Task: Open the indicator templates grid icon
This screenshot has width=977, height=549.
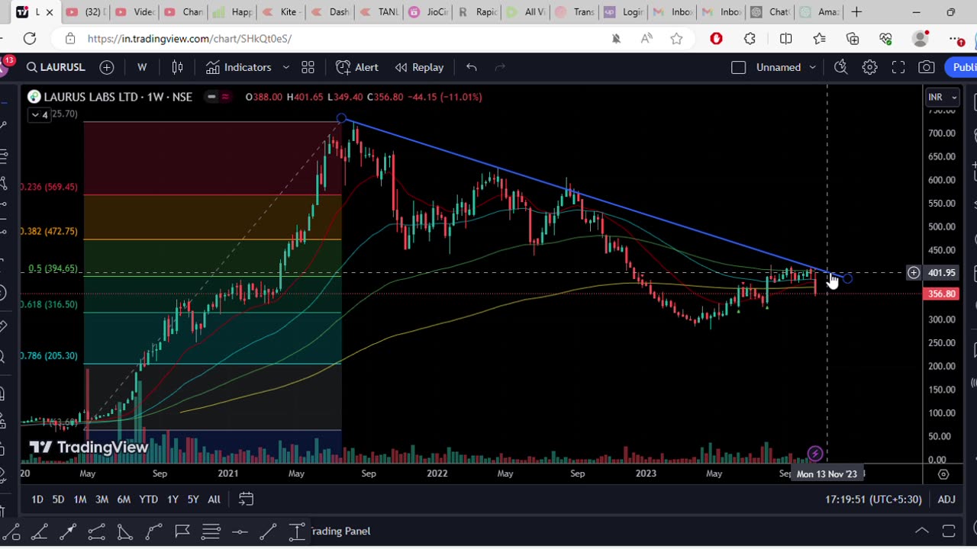Action: click(308, 67)
